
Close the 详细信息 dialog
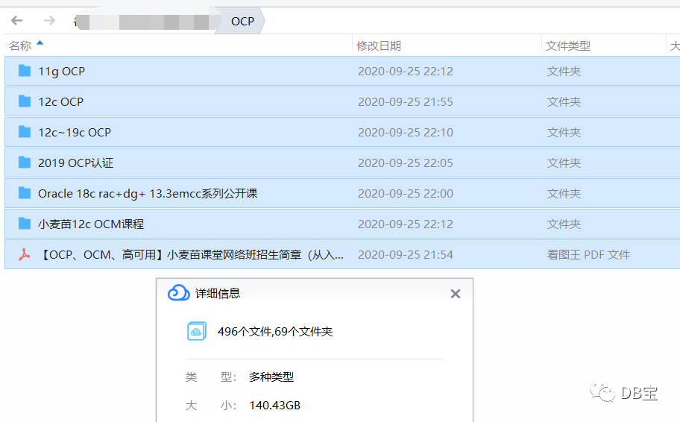[456, 294]
